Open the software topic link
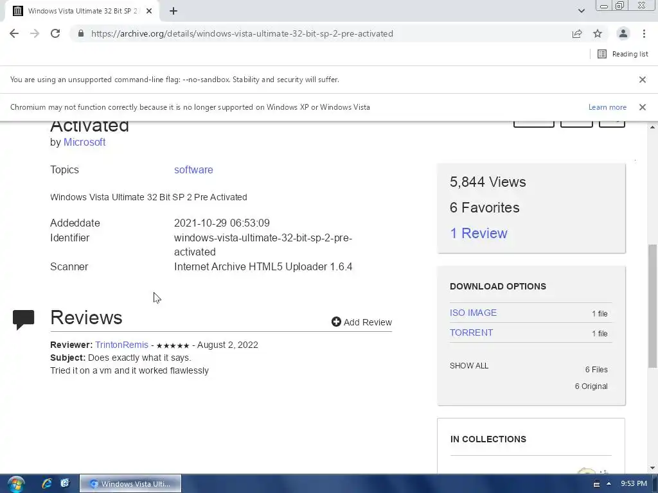The height and width of the screenshot is (493, 658). (193, 169)
